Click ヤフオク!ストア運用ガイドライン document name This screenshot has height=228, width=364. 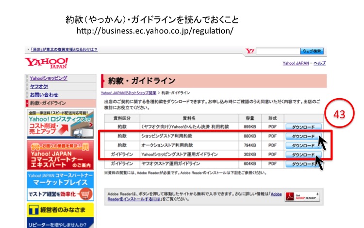click(x=171, y=164)
